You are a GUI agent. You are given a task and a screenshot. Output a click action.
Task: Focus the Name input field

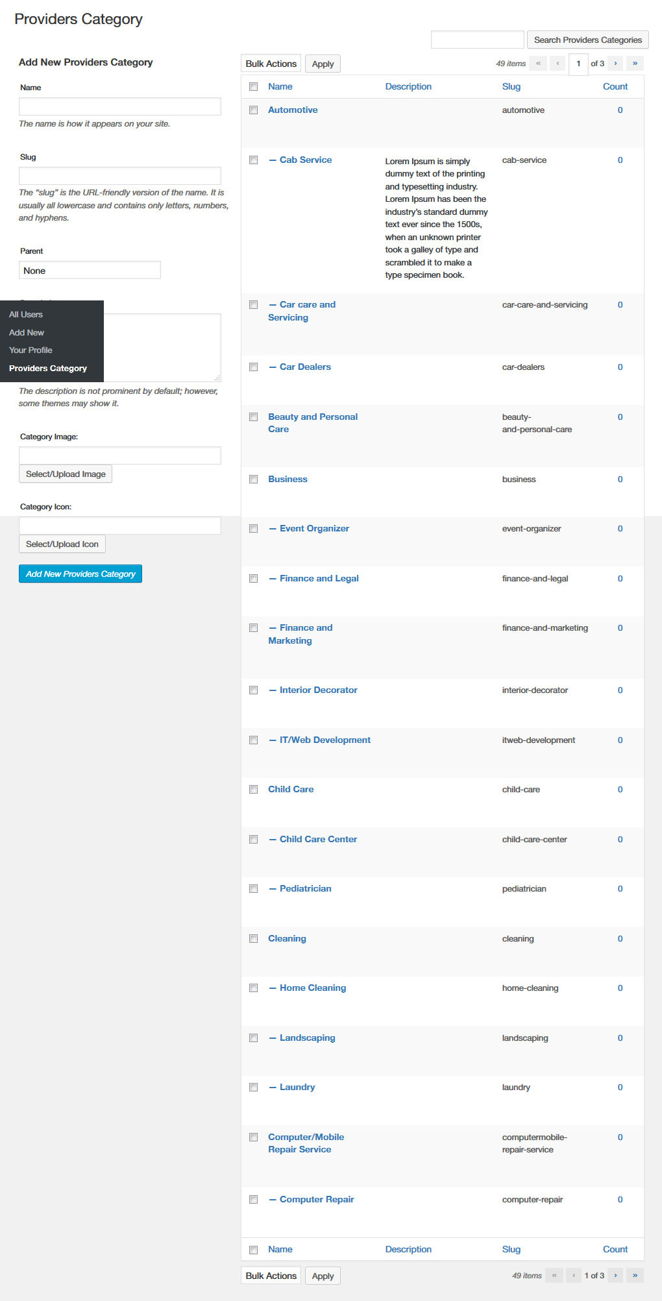pyautogui.click(x=120, y=106)
